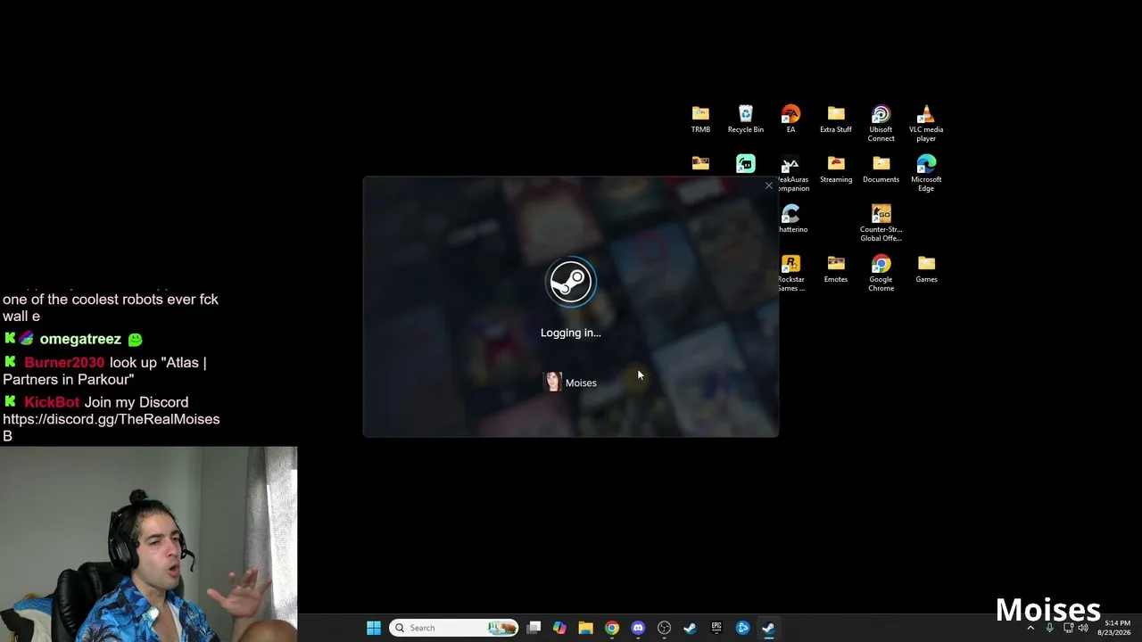This screenshot has height=642, width=1142.
Task: Click the Moises account avatar in Steam
Action: tap(553, 383)
